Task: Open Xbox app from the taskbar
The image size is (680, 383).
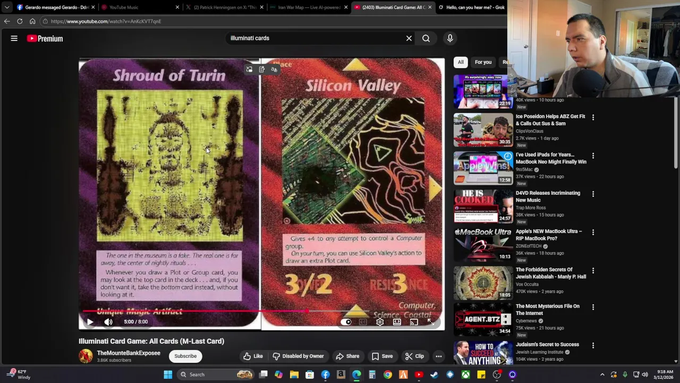Action: coord(466,374)
